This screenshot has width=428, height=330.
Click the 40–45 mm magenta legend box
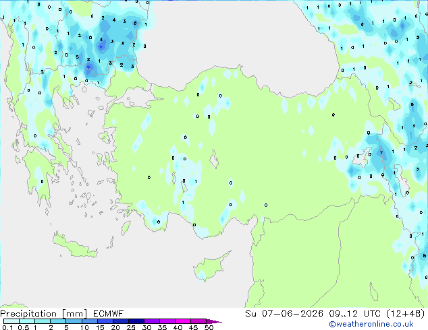[183, 321]
